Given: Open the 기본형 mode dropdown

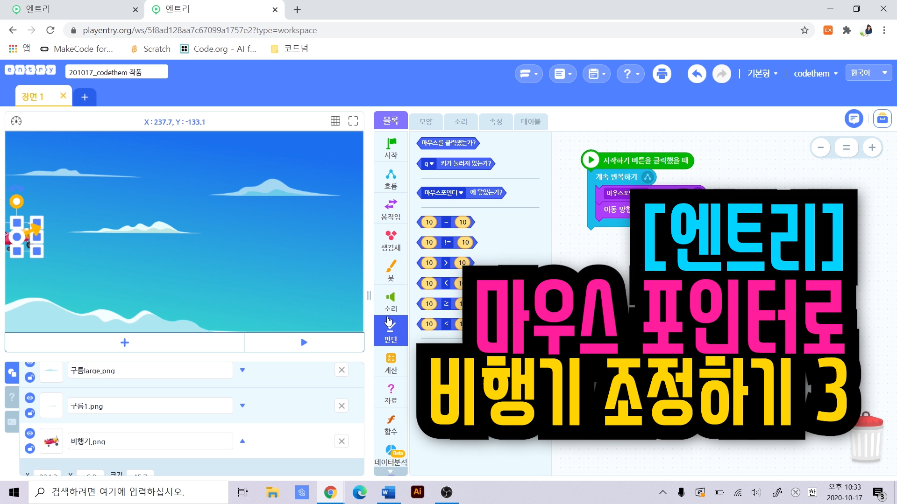Looking at the screenshot, I should pyautogui.click(x=762, y=74).
